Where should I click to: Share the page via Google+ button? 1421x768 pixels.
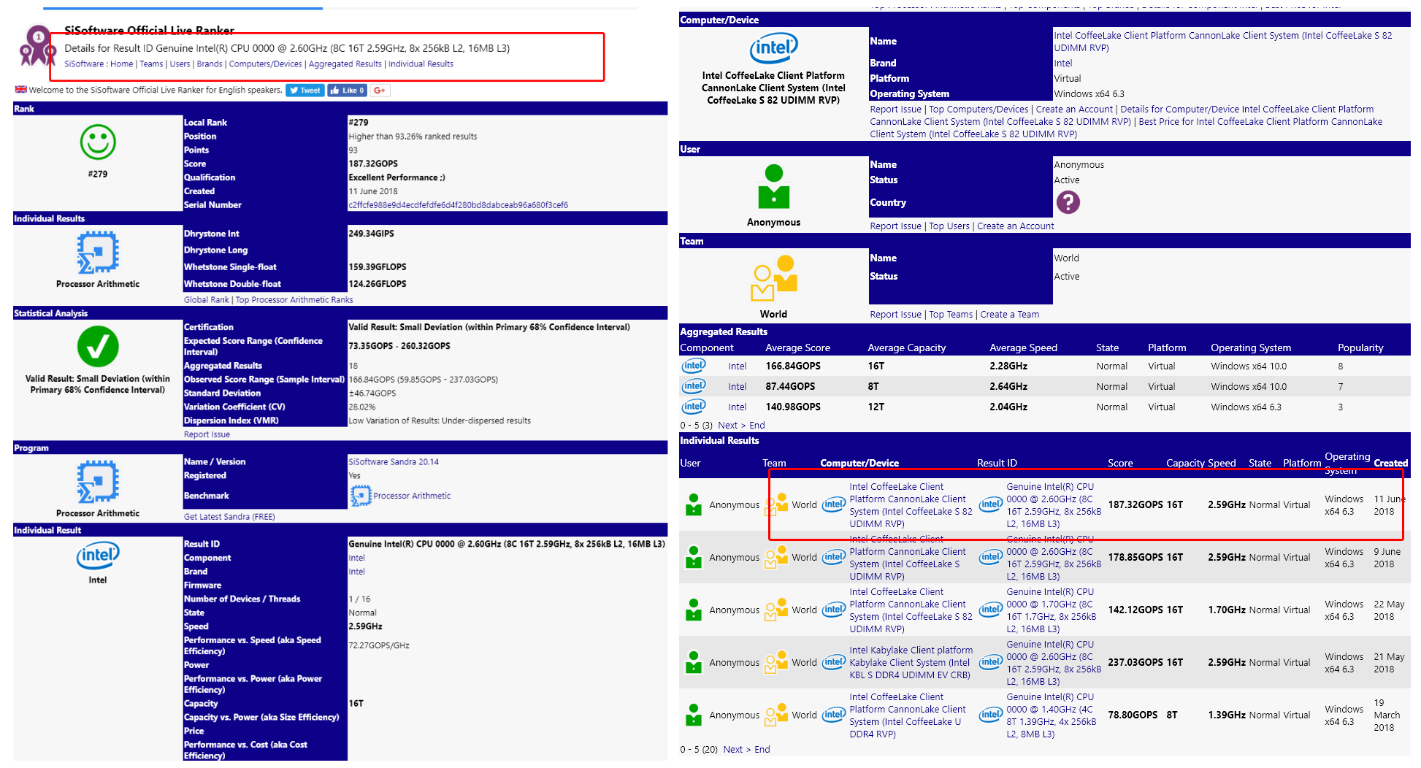pyautogui.click(x=380, y=91)
